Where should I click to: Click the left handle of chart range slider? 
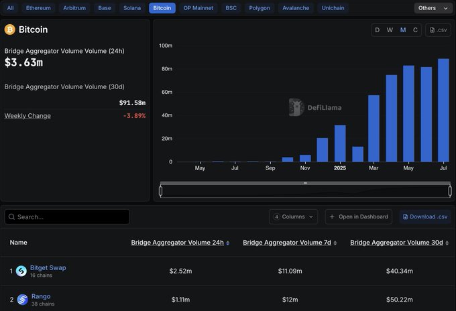click(160, 191)
